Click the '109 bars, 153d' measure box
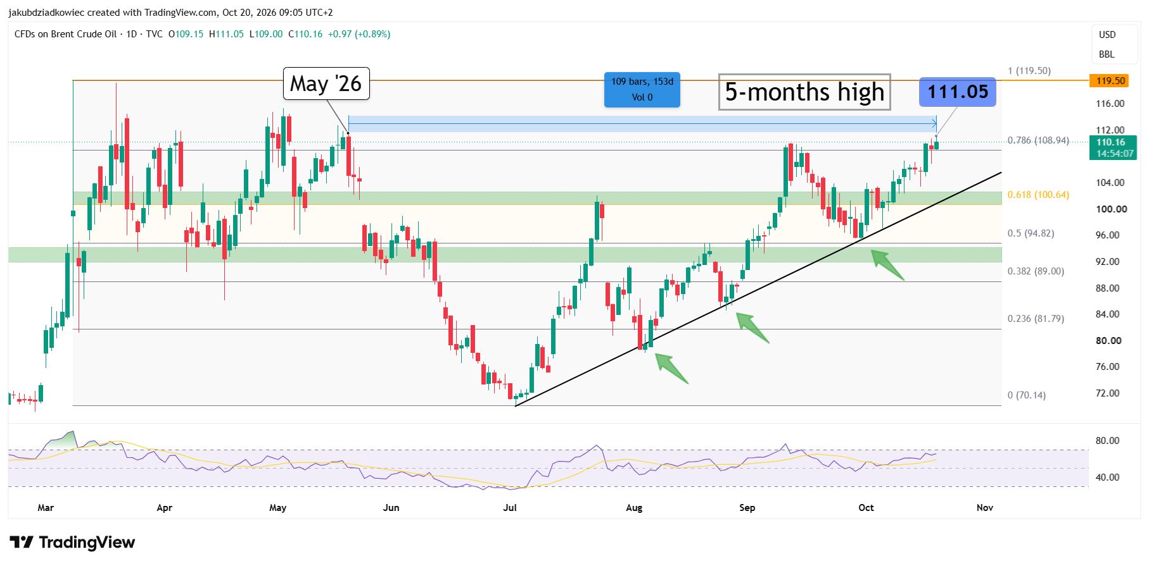Viewport: 1149px width, 566px height. [x=642, y=89]
